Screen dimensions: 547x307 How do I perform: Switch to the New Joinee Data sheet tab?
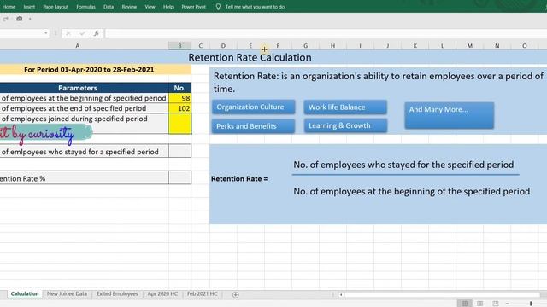[x=67, y=293]
